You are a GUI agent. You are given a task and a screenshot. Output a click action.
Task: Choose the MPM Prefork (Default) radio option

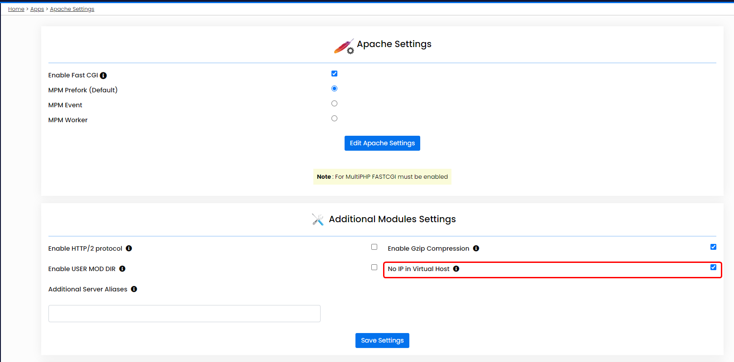click(334, 89)
